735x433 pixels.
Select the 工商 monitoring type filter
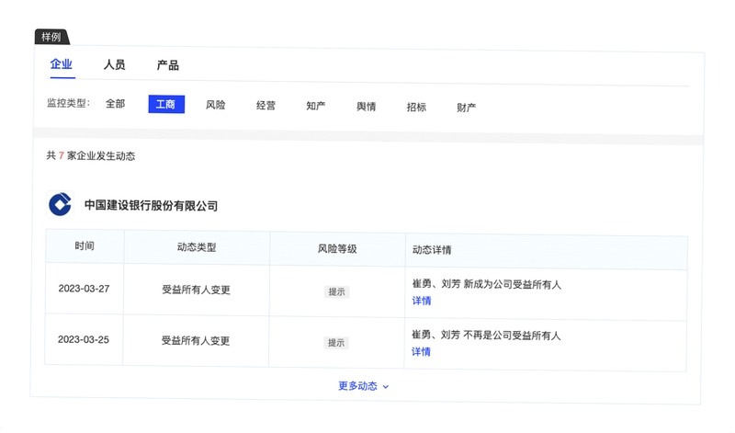(166, 104)
